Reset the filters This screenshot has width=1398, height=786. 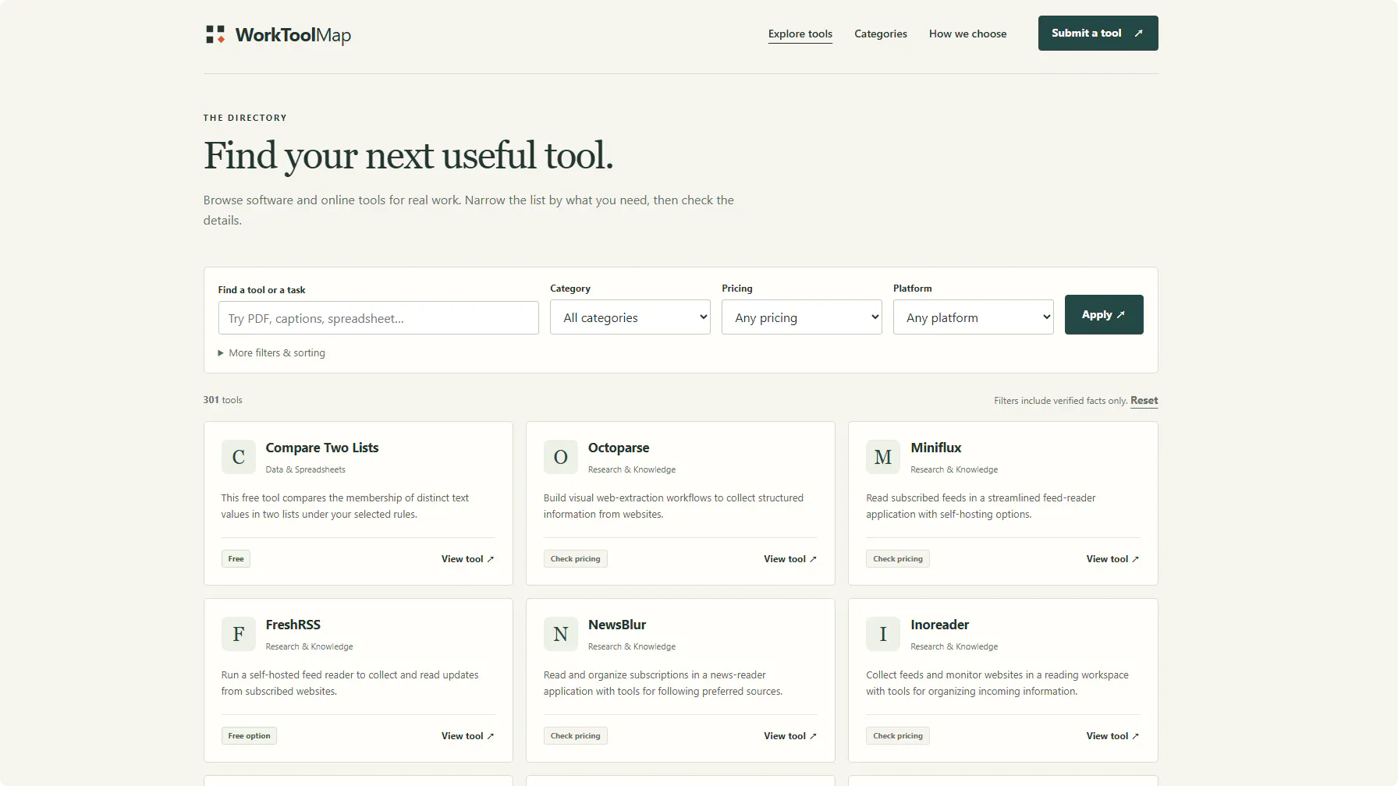1144,401
